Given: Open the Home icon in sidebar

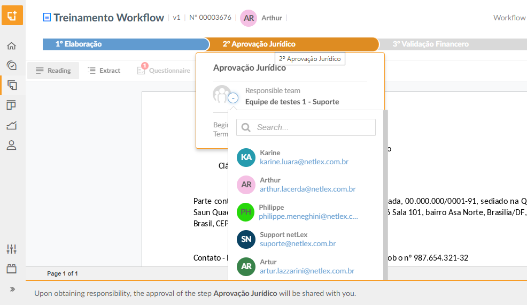Looking at the screenshot, I should pos(11,46).
